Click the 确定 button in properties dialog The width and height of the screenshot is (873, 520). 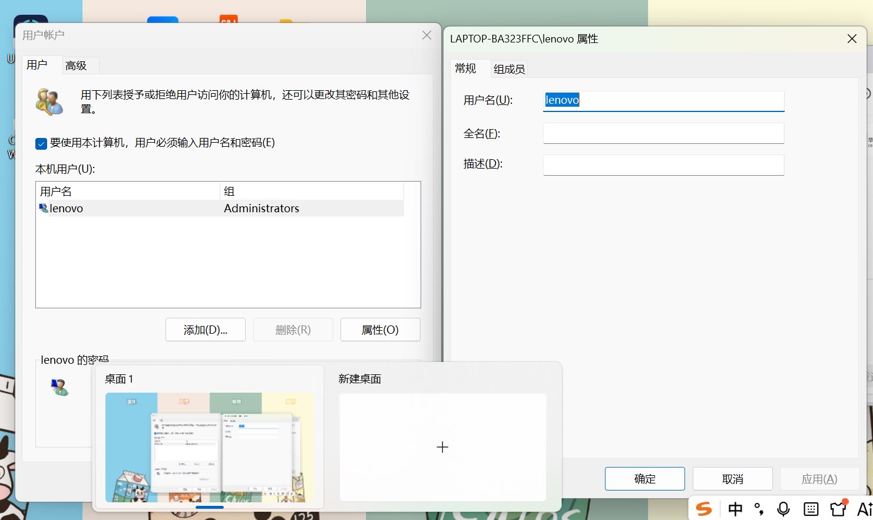click(645, 479)
